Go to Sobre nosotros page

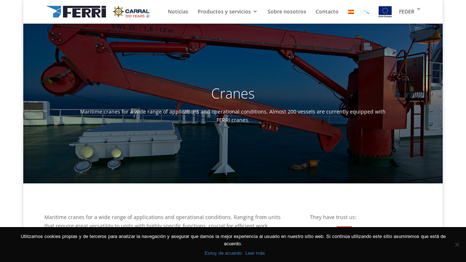point(287,12)
